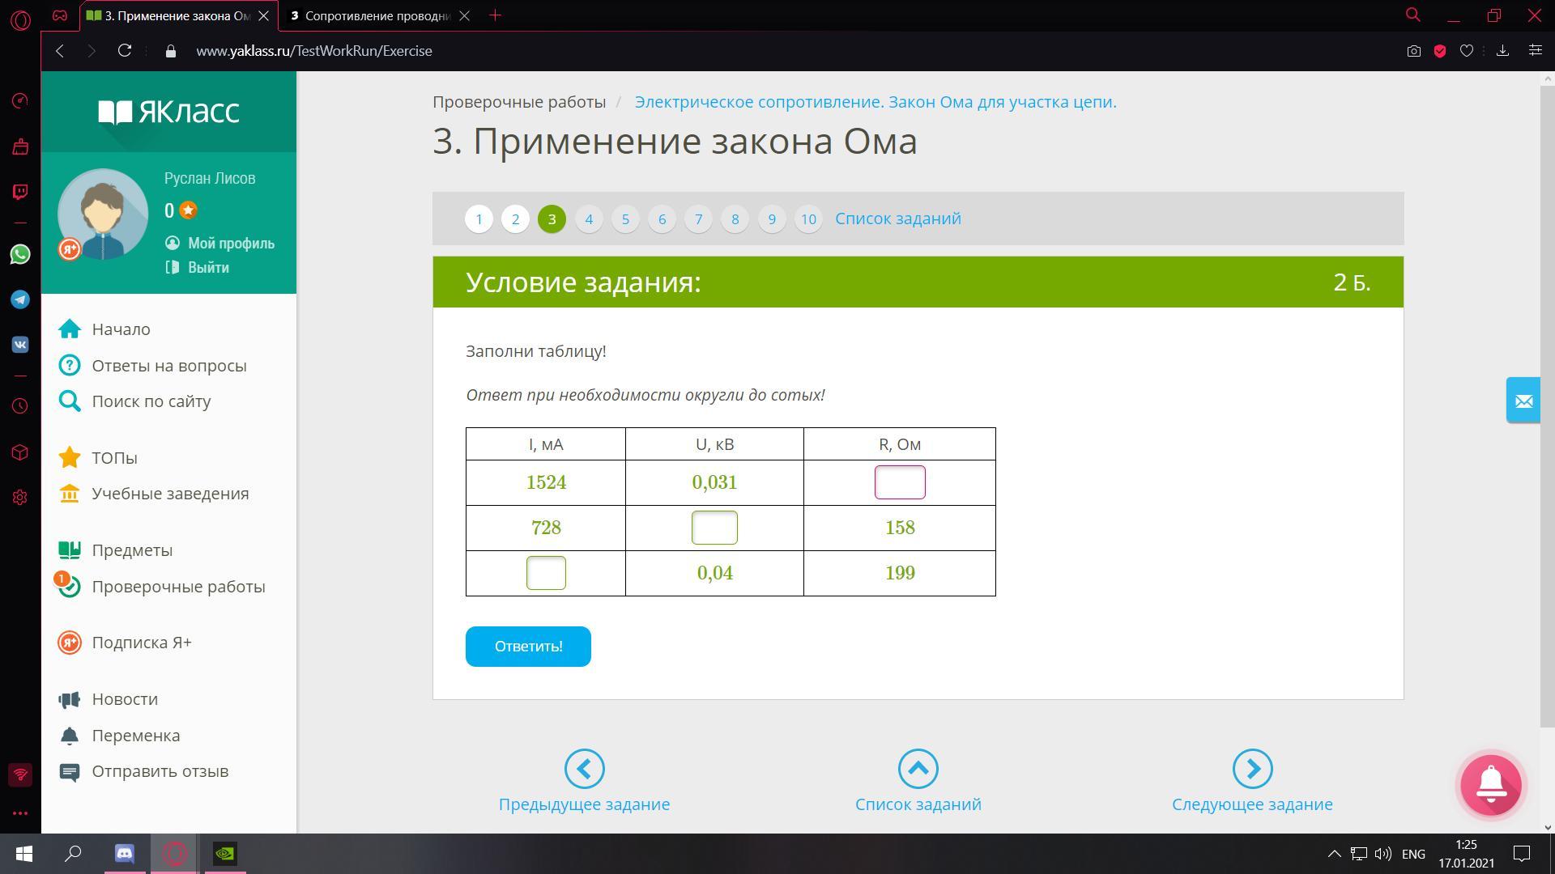Click the empty U, кВ input field
The image size is (1555, 874).
coord(714,528)
